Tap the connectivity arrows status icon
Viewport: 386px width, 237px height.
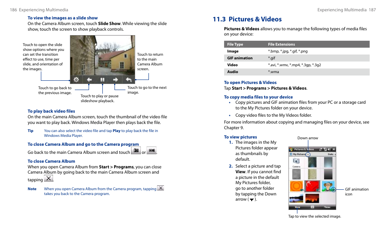click(x=321, y=149)
